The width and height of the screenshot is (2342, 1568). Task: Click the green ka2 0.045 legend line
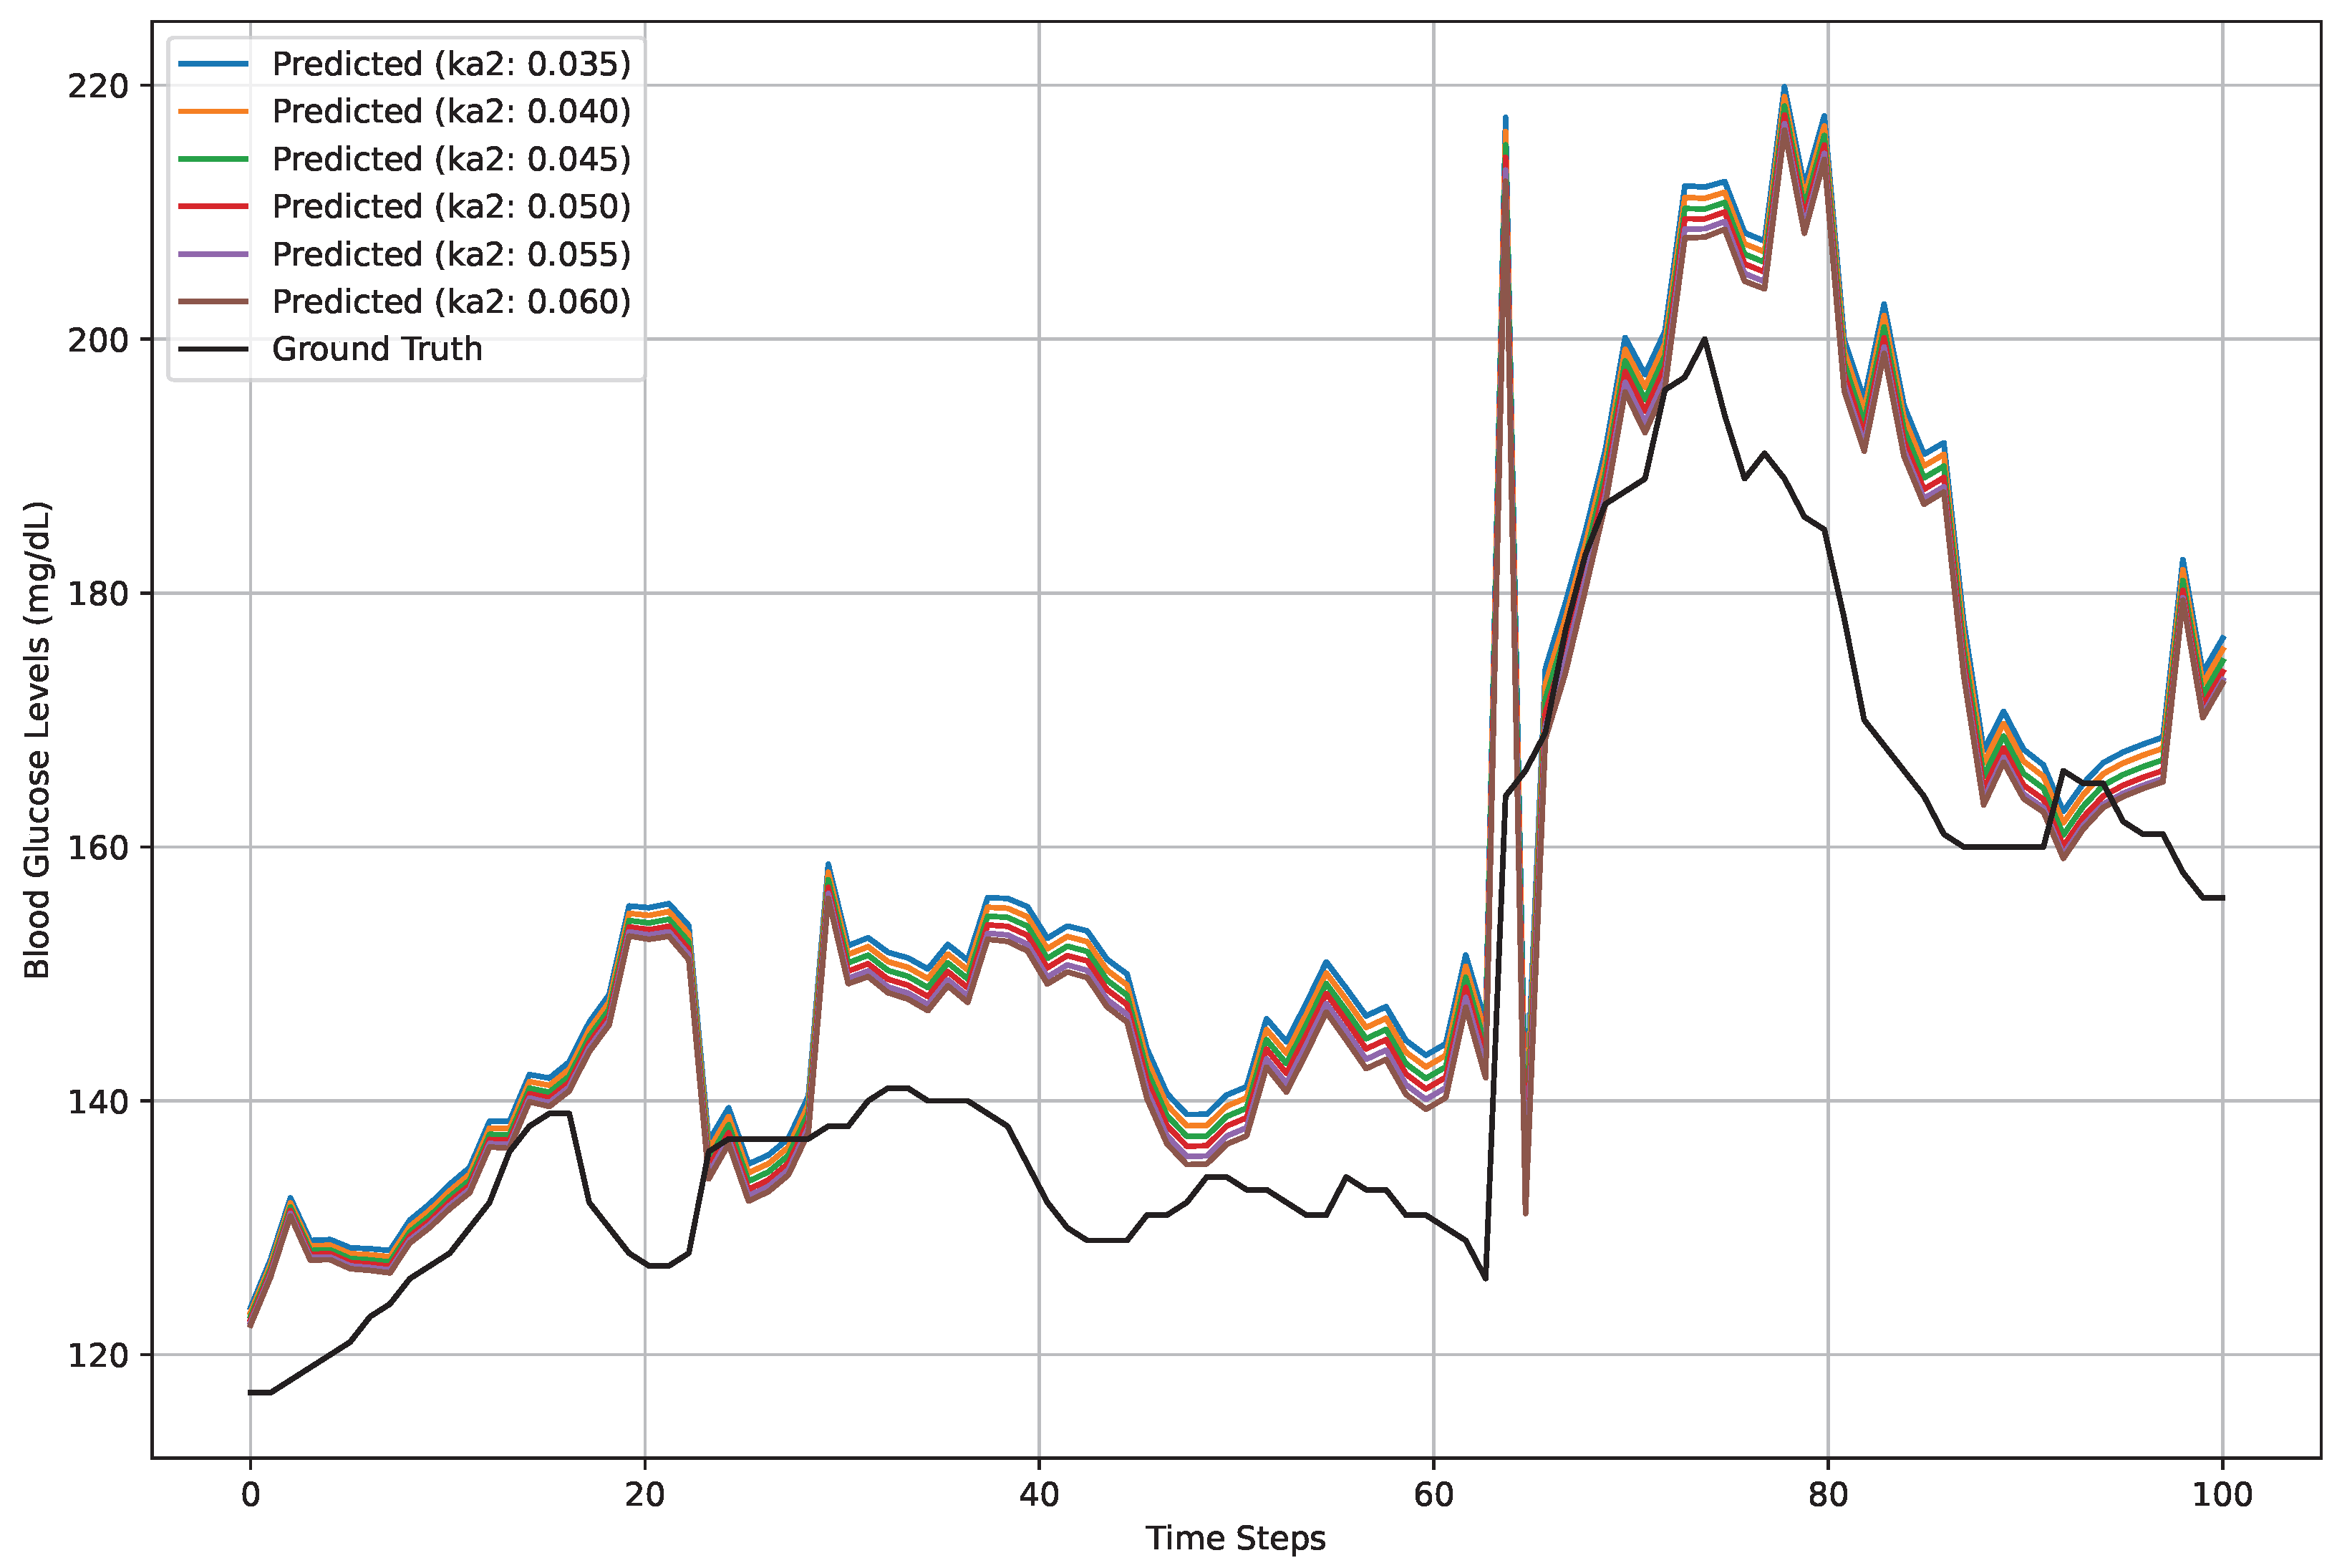point(213,159)
